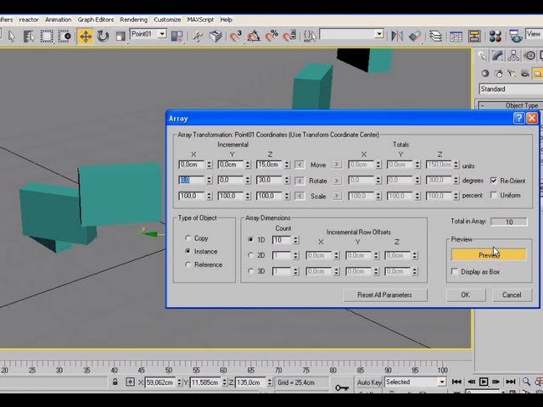Image resolution: width=543 pixels, height=407 pixels.
Task: Click the Align tool icon
Action: pos(415,36)
